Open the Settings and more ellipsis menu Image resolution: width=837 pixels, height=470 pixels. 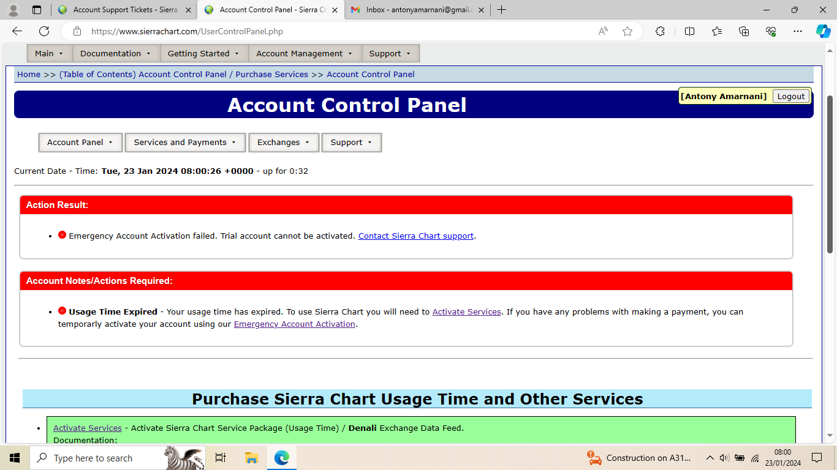click(797, 31)
